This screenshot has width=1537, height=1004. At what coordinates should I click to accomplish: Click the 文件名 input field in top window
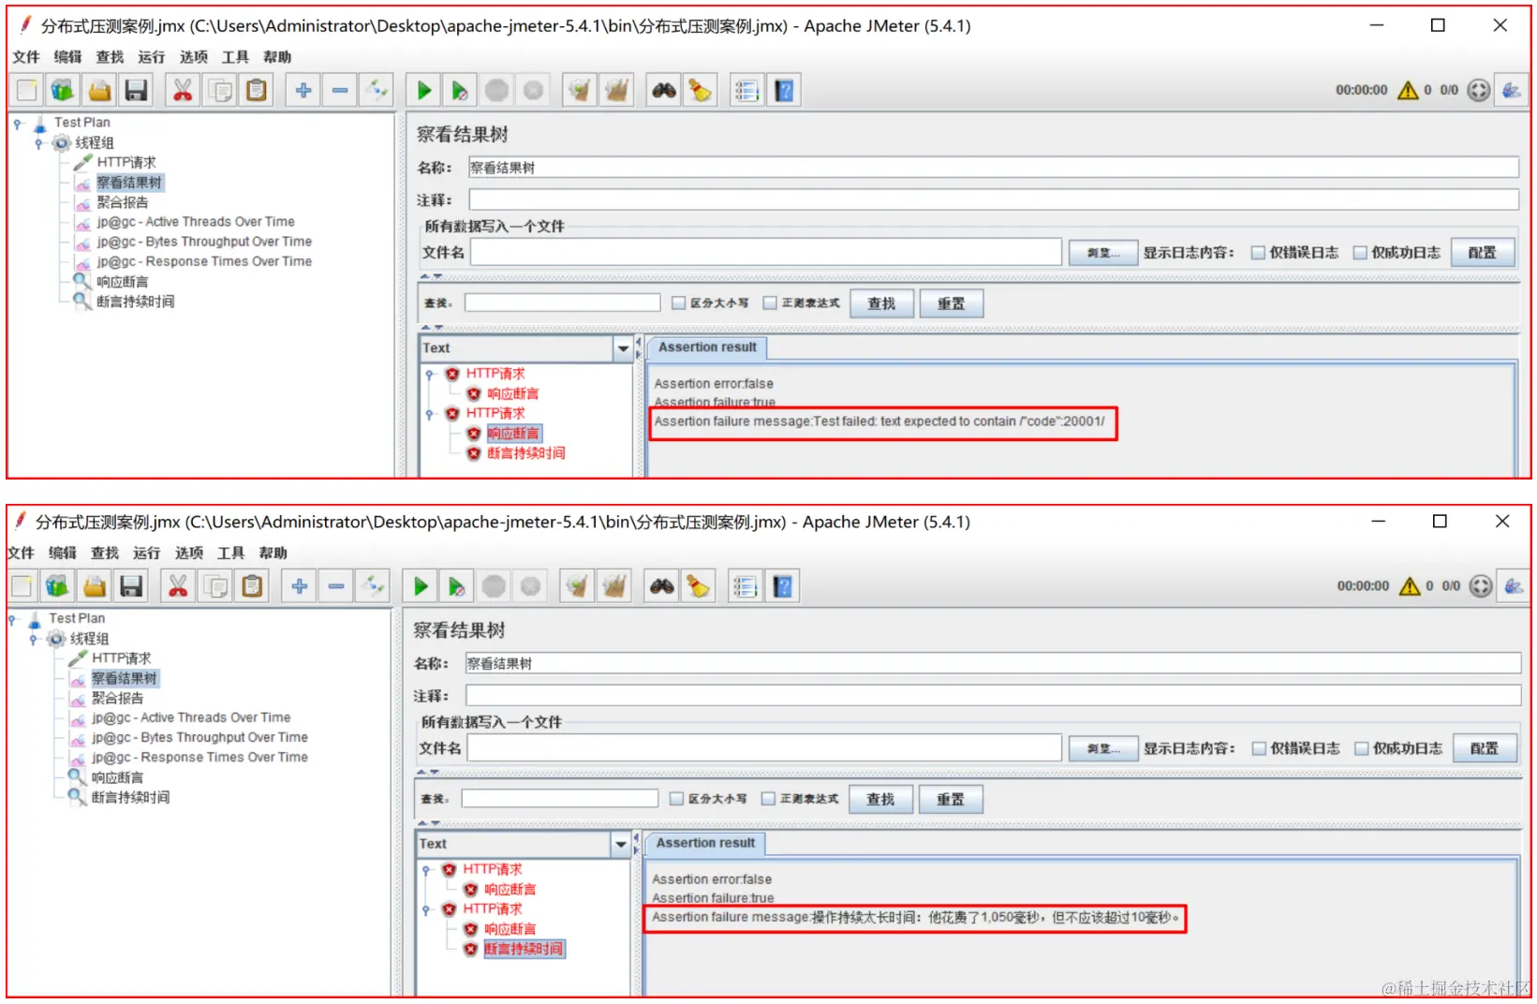[765, 252]
